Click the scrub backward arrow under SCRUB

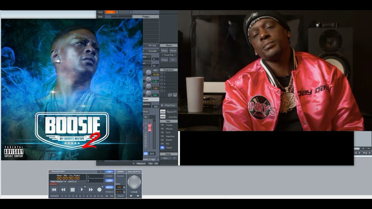coord(131,196)
